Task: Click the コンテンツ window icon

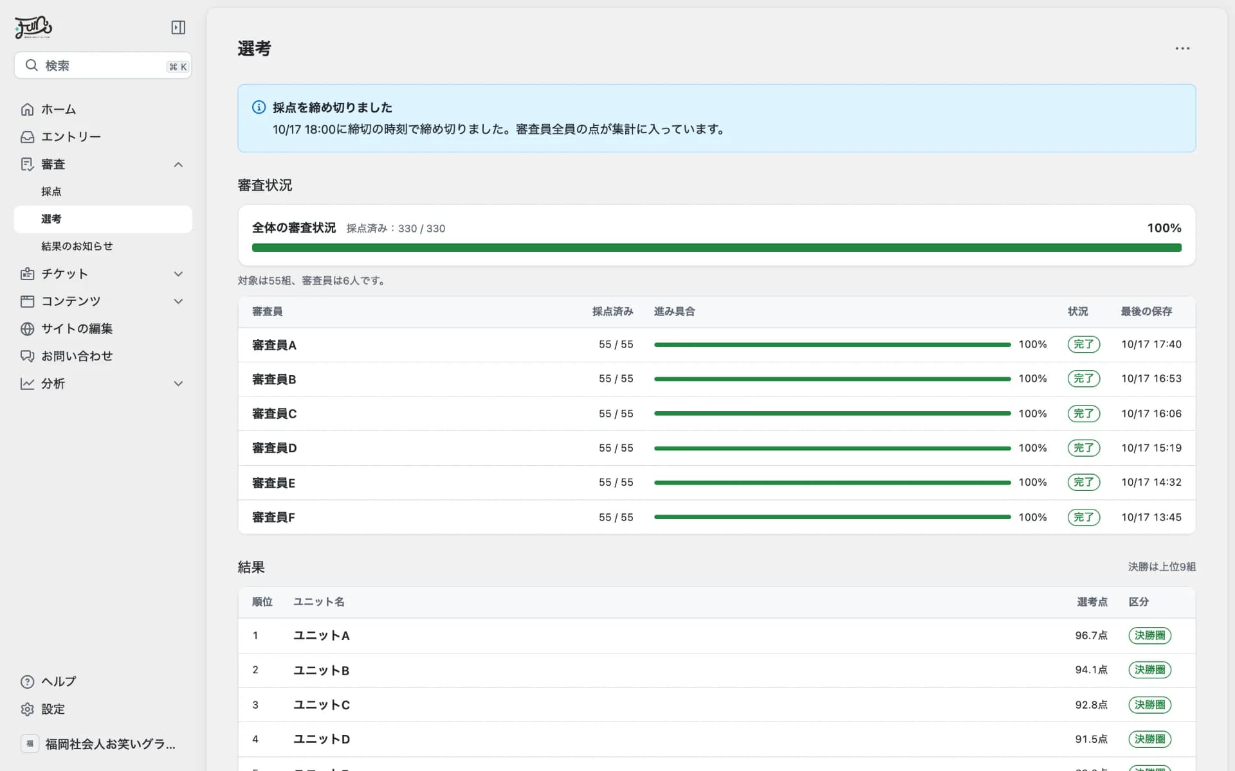Action: (x=27, y=301)
